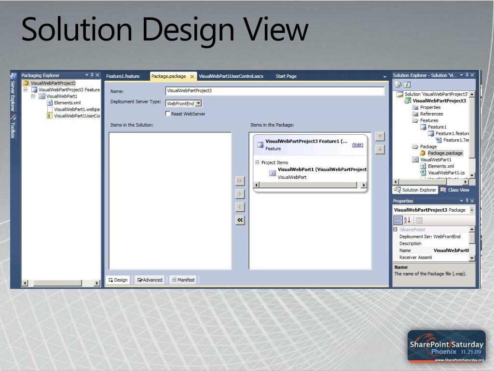Switch to the Start Page tab
Image resolution: width=494 pixels, height=371 pixels.
286,76
